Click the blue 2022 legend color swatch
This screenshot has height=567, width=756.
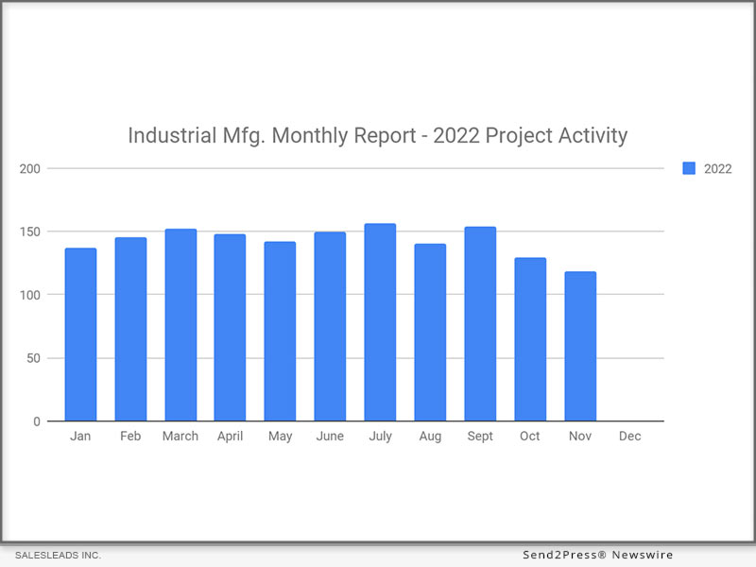tap(689, 168)
